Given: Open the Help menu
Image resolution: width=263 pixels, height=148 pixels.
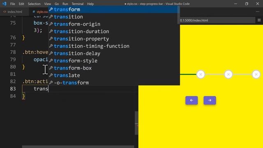Looking at the screenshot, I should (90, 4).
